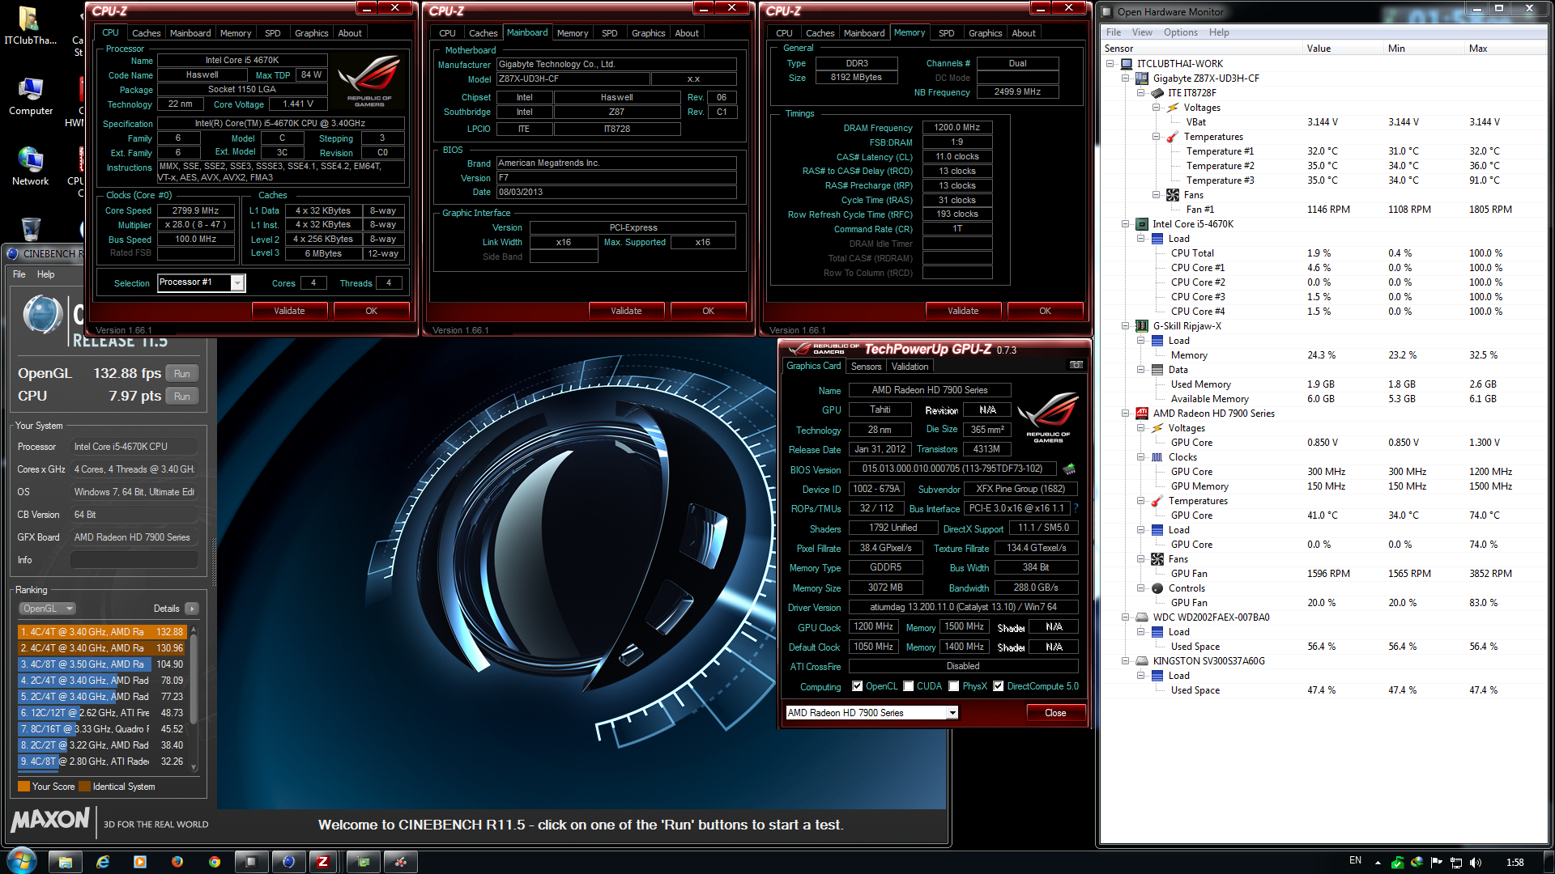Toggle the OpenCL checkbox
The width and height of the screenshot is (1555, 874).
click(x=858, y=686)
